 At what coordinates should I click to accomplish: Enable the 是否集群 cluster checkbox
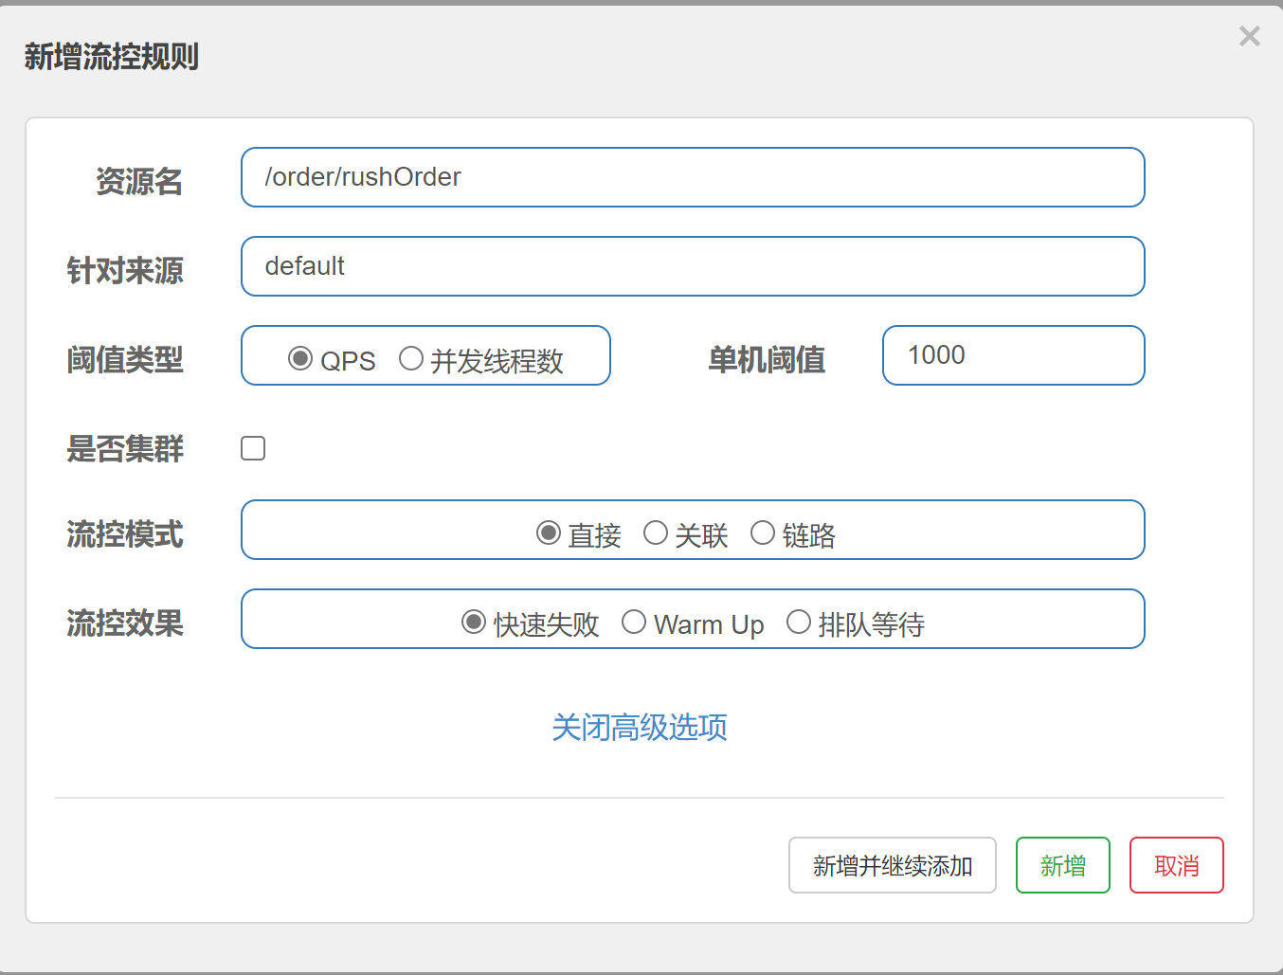(252, 447)
